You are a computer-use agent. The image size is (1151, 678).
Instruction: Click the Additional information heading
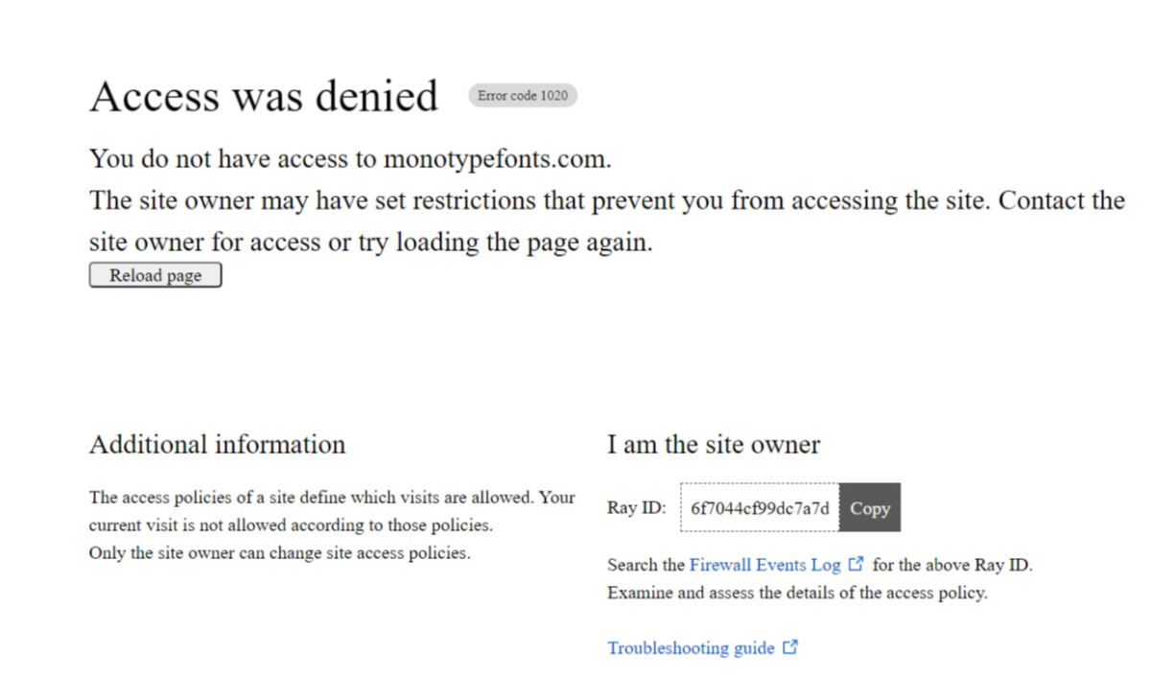click(x=217, y=444)
